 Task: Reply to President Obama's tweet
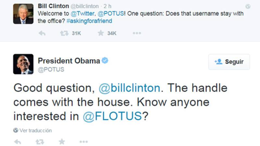(x=18, y=142)
